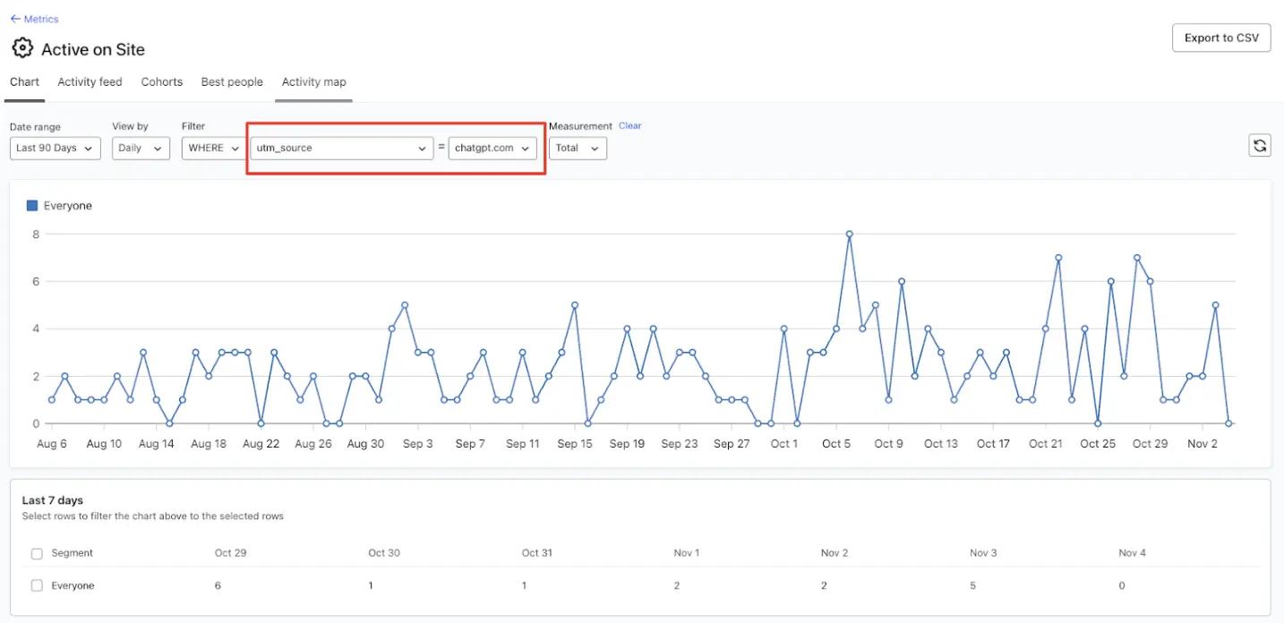Click the Oct 5 peak data point
Viewport: 1284px width, 623px height.
tap(850, 235)
